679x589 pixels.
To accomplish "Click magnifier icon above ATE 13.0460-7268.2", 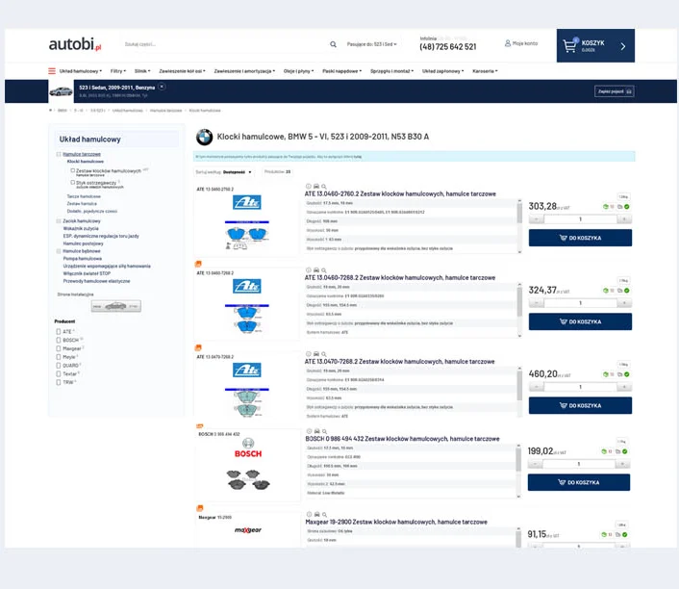I will pyautogui.click(x=323, y=270).
